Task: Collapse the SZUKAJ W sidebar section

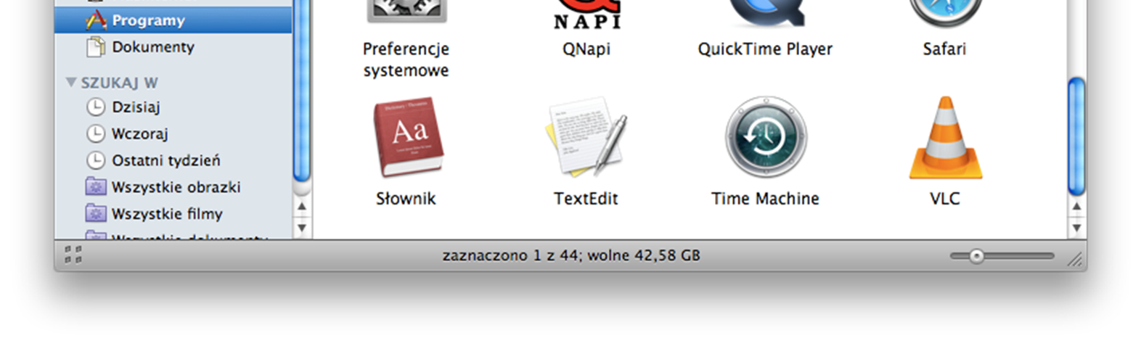Action: 71,83
